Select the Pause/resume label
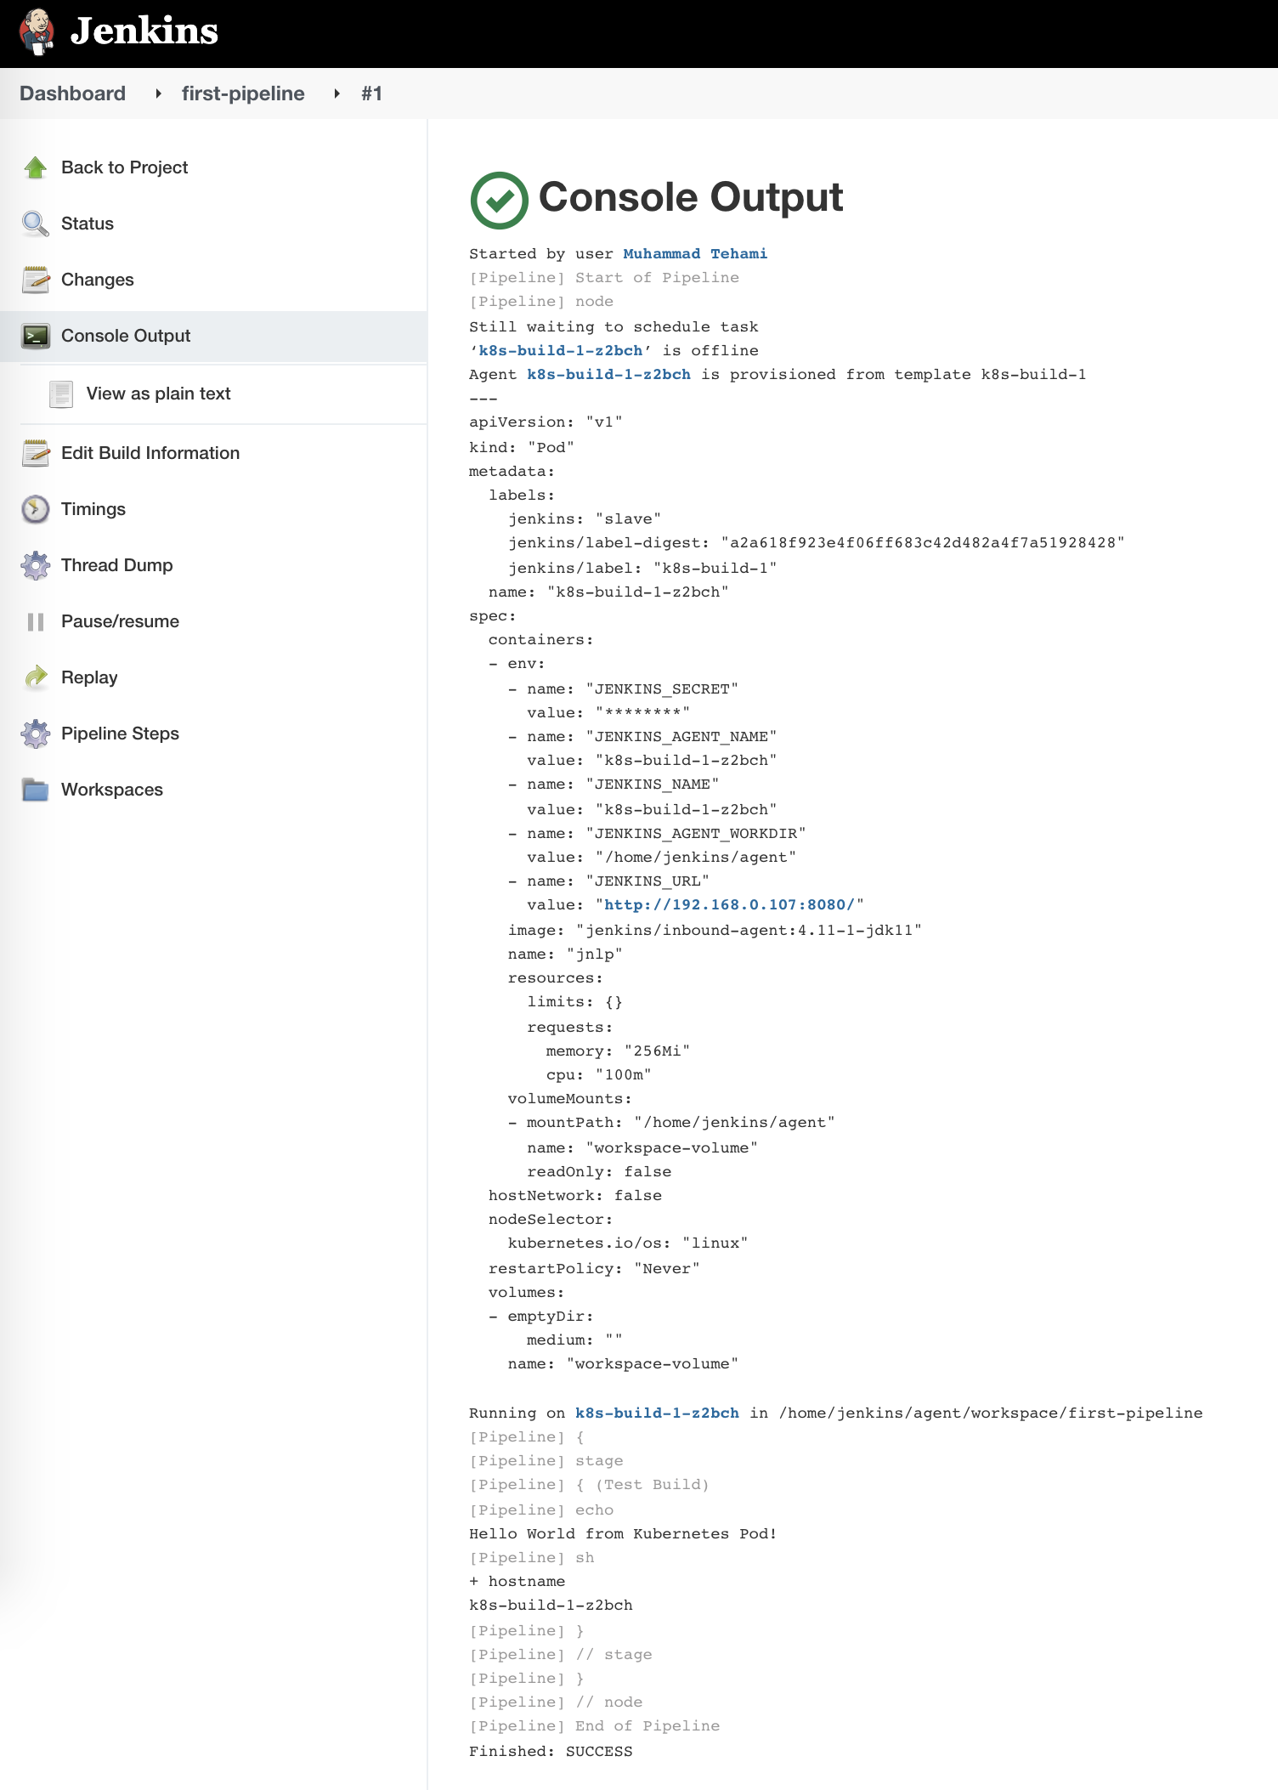1278x1790 pixels. 121,621
